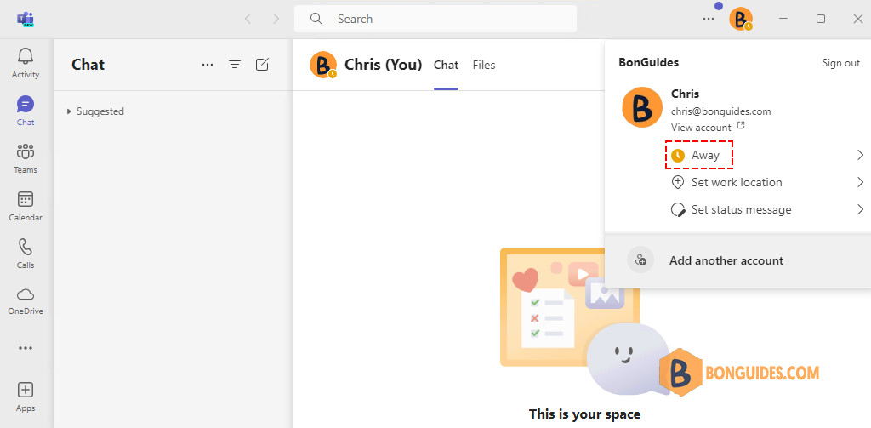Open chat list more options ellipsis
Image resolution: width=871 pixels, height=428 pixels.
tap(208, 65)
